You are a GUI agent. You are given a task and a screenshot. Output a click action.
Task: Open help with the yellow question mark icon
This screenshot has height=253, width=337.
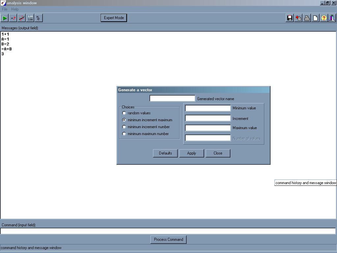(x=324, y=18)
